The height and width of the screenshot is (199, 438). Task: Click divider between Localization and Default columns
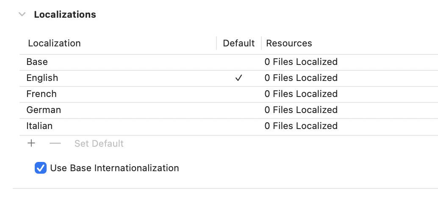(x=216, y=43)
